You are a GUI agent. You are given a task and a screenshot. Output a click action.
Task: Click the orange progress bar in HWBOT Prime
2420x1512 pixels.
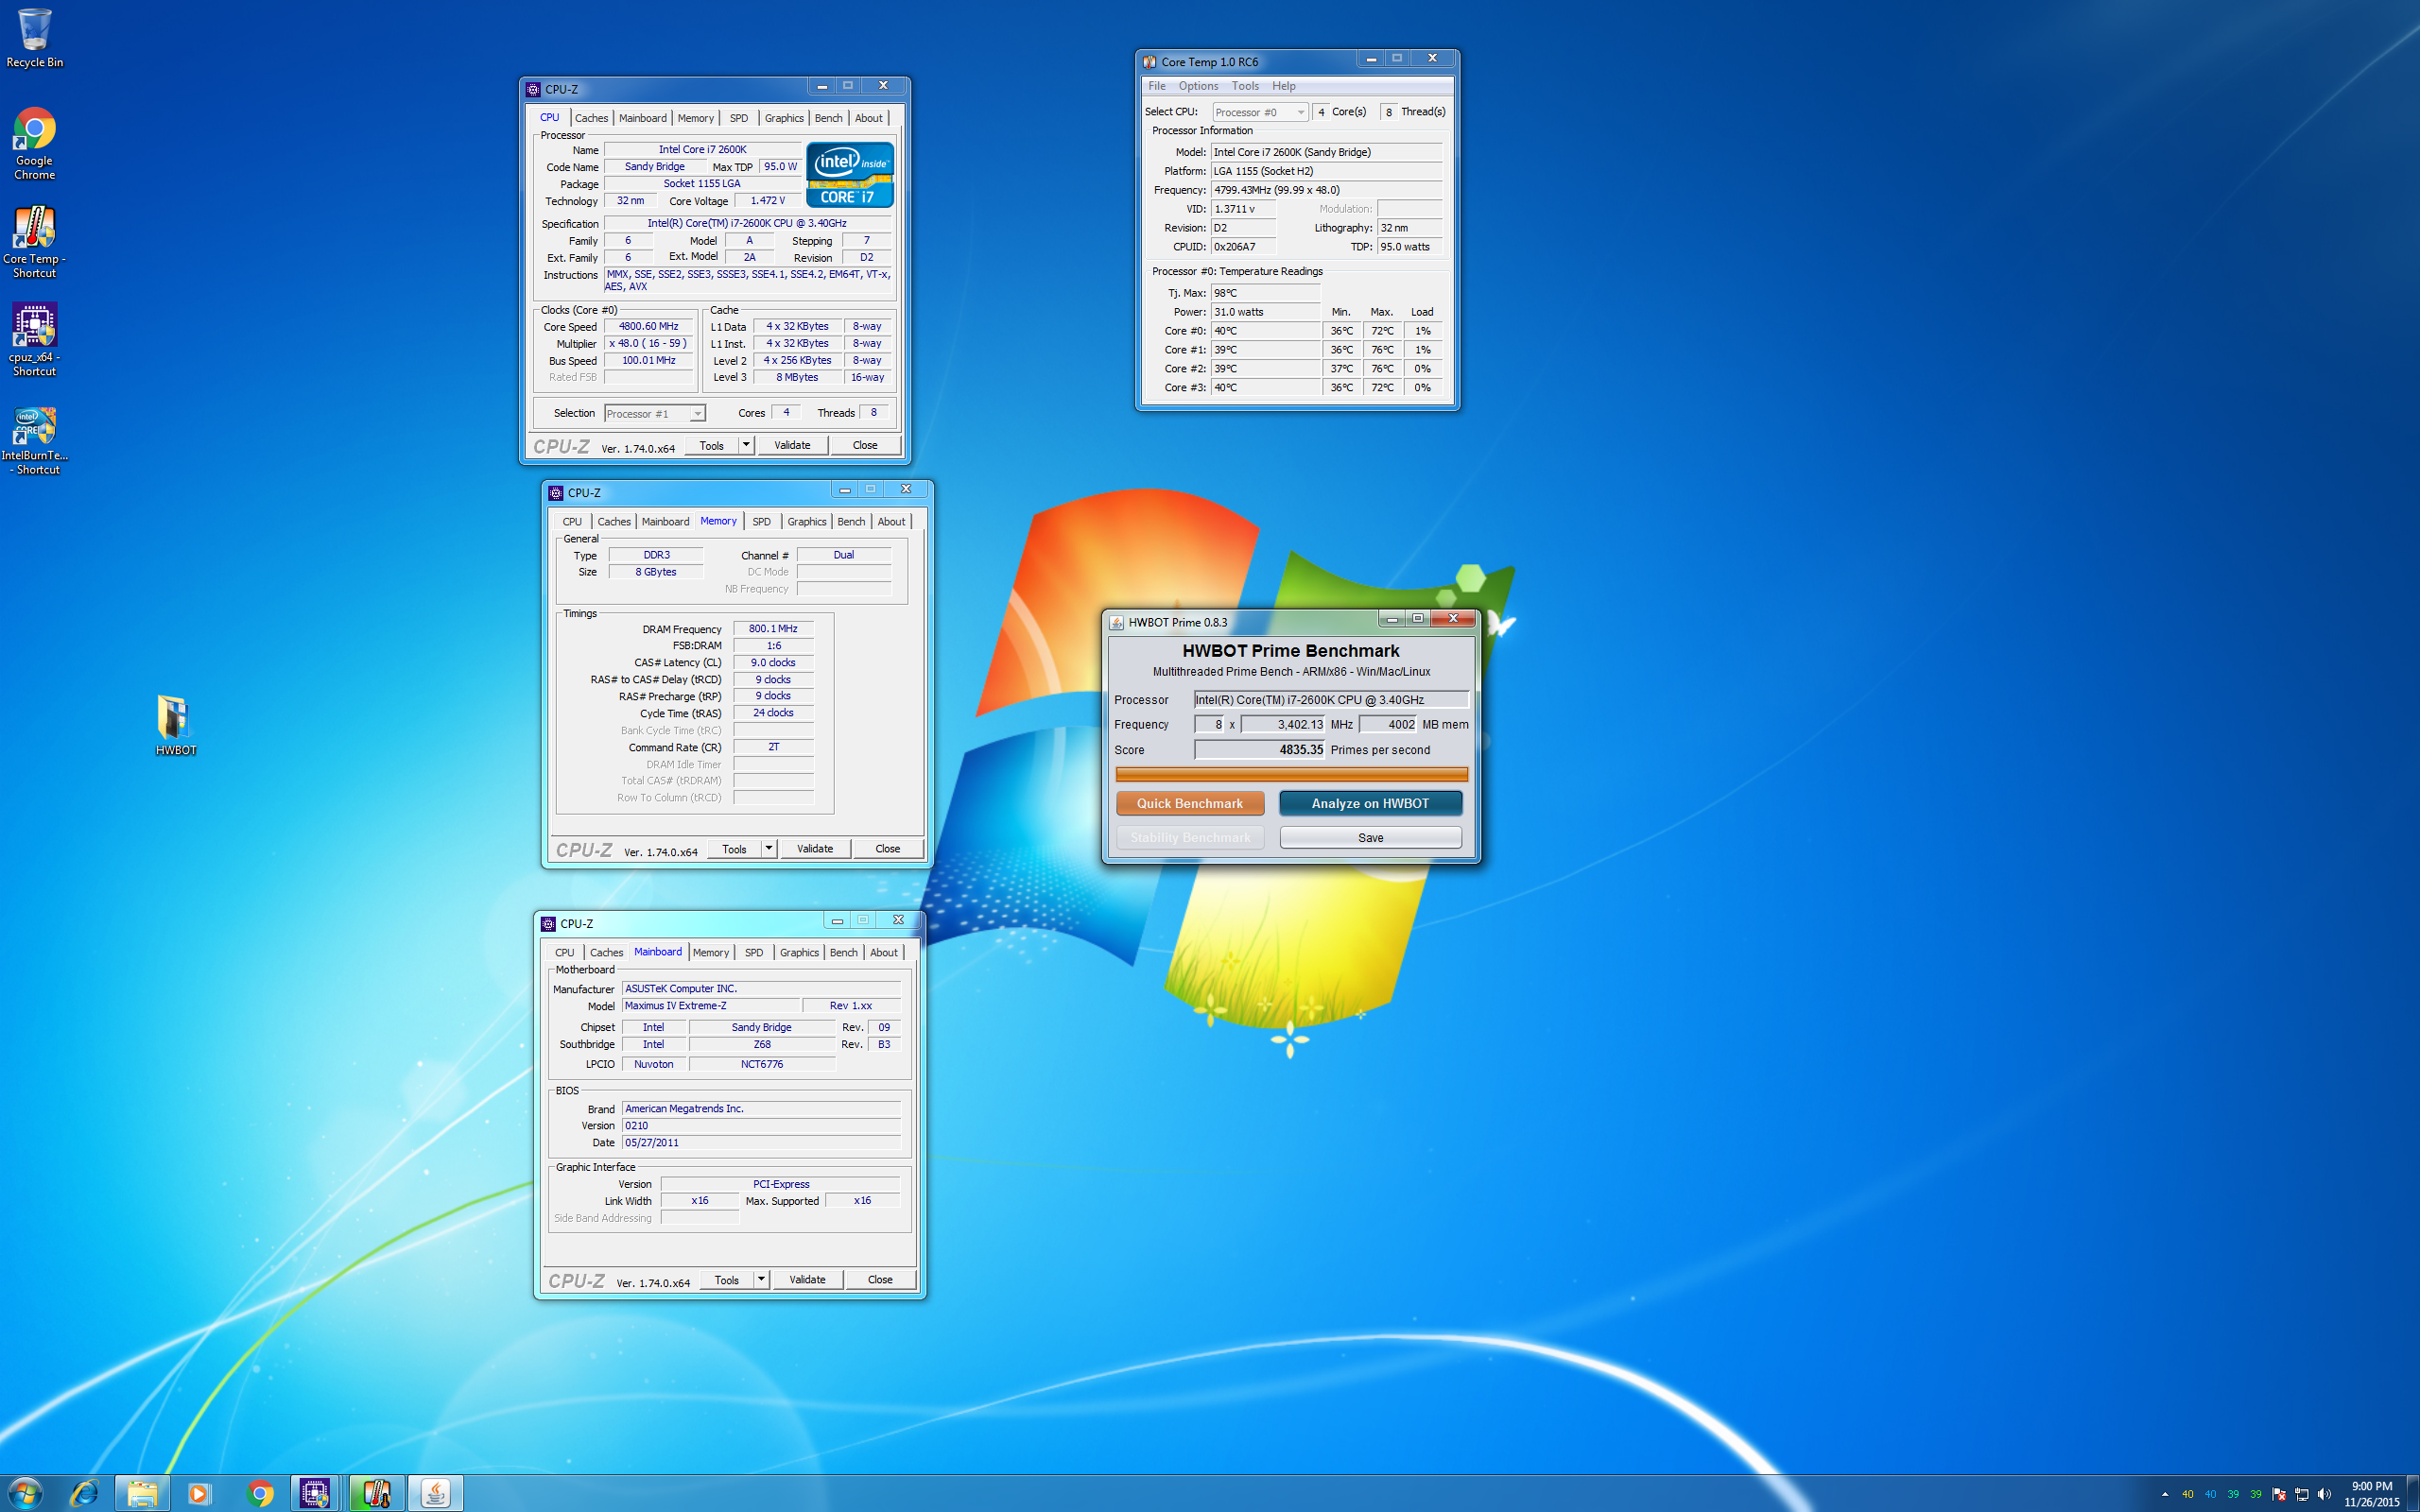pyautogui.click(x=1291, y=774)
